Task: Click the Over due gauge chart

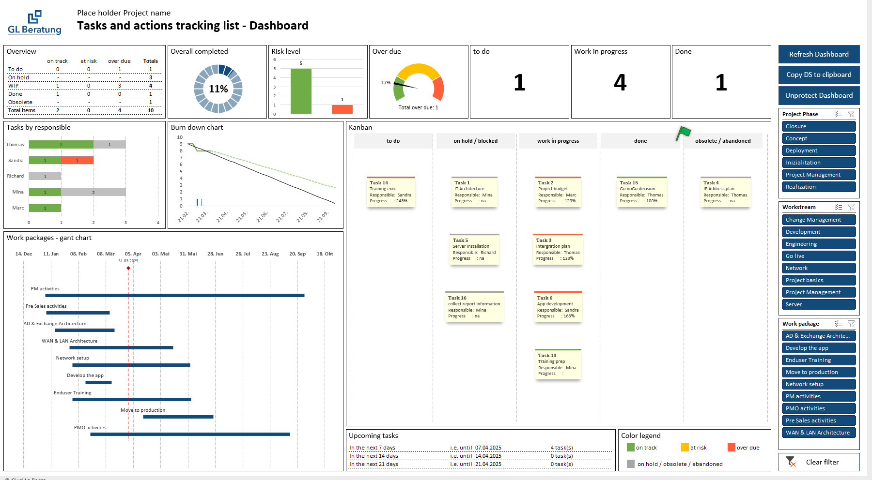Action: click(x=419, y=82)
